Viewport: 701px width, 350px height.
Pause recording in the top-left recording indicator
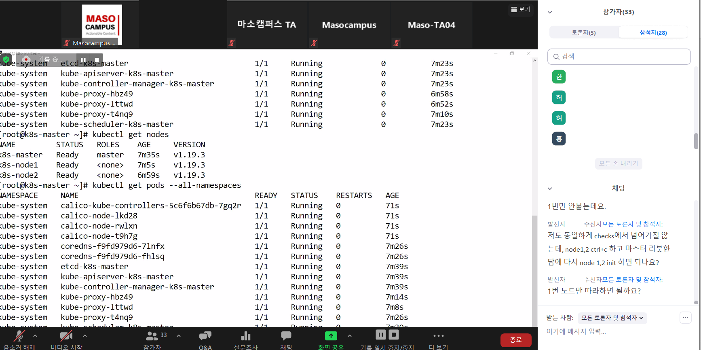coord(83,60)
